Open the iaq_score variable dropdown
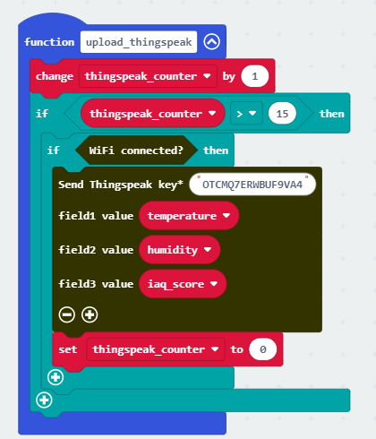Image resolution: width=376 pixels, height=439 pixels. pyautogui.click(x=183, y=284)
